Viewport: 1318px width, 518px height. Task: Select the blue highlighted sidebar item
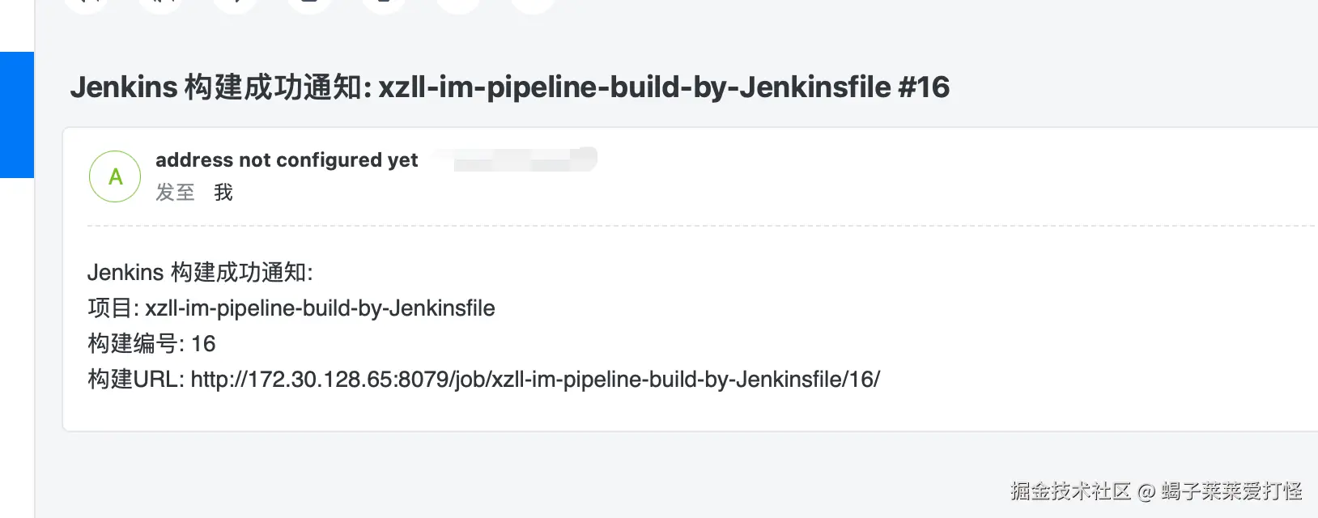tap(16, 114)
